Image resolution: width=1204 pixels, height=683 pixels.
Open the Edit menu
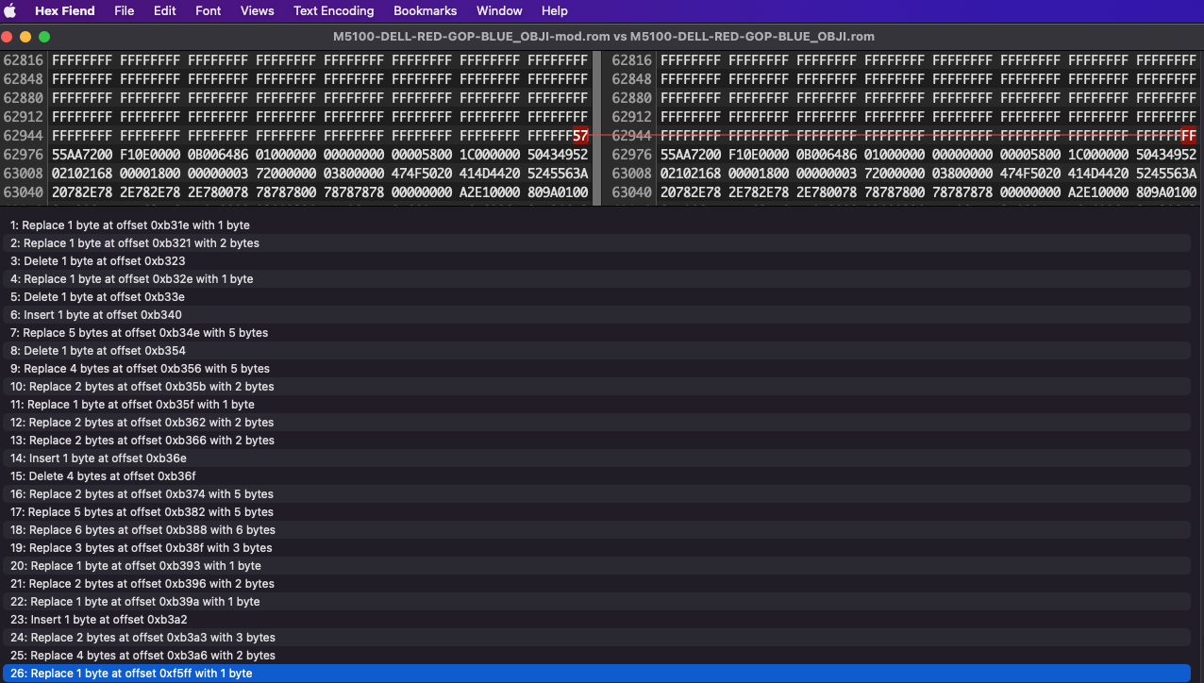point(165,11)
